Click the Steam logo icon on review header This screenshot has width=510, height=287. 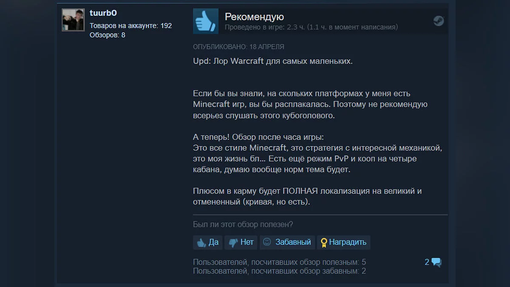point(439,21)
